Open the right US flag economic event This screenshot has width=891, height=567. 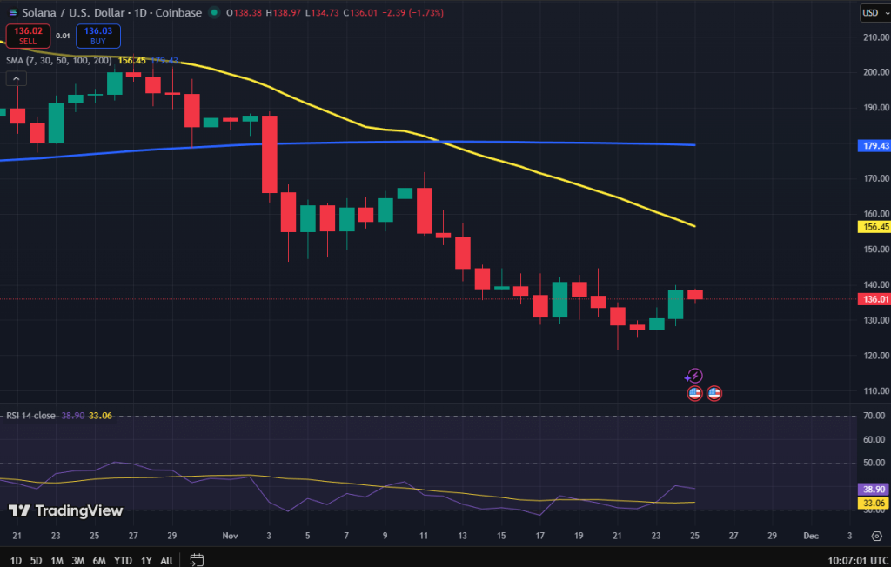click(713, 393)
